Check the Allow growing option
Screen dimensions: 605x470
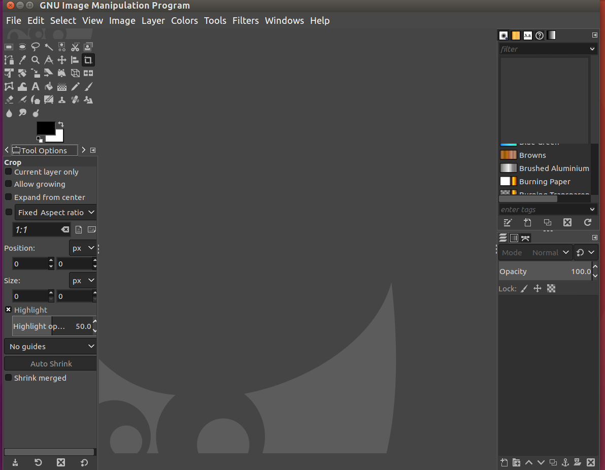pyautogui.click(x=9, y=184)
